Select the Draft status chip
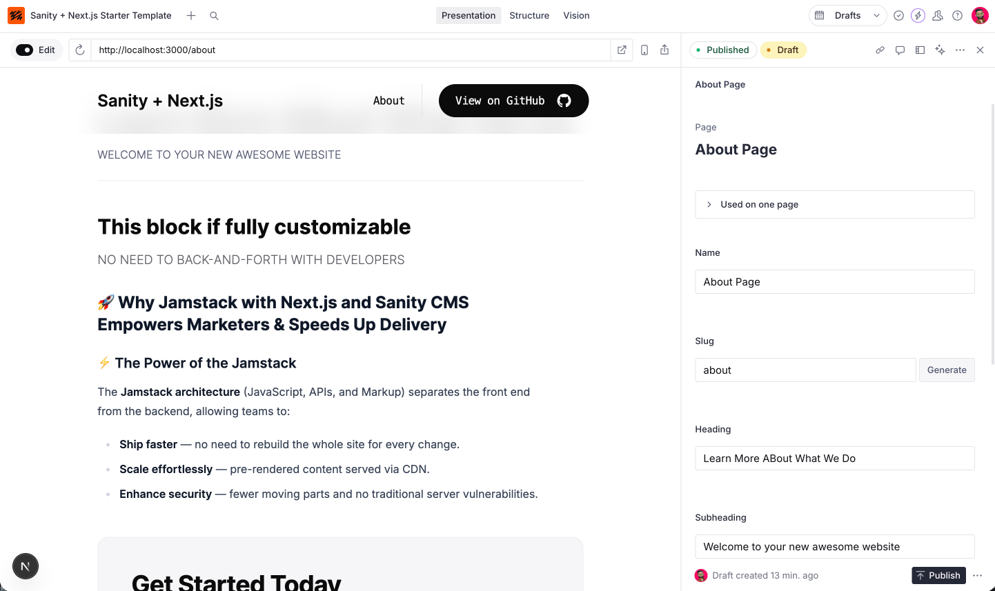This screenshot has height=591, width=995. coord(783,50)
